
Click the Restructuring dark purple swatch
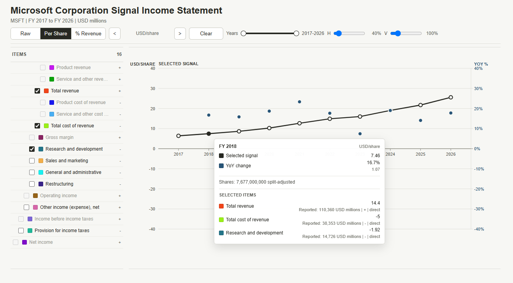41,184
